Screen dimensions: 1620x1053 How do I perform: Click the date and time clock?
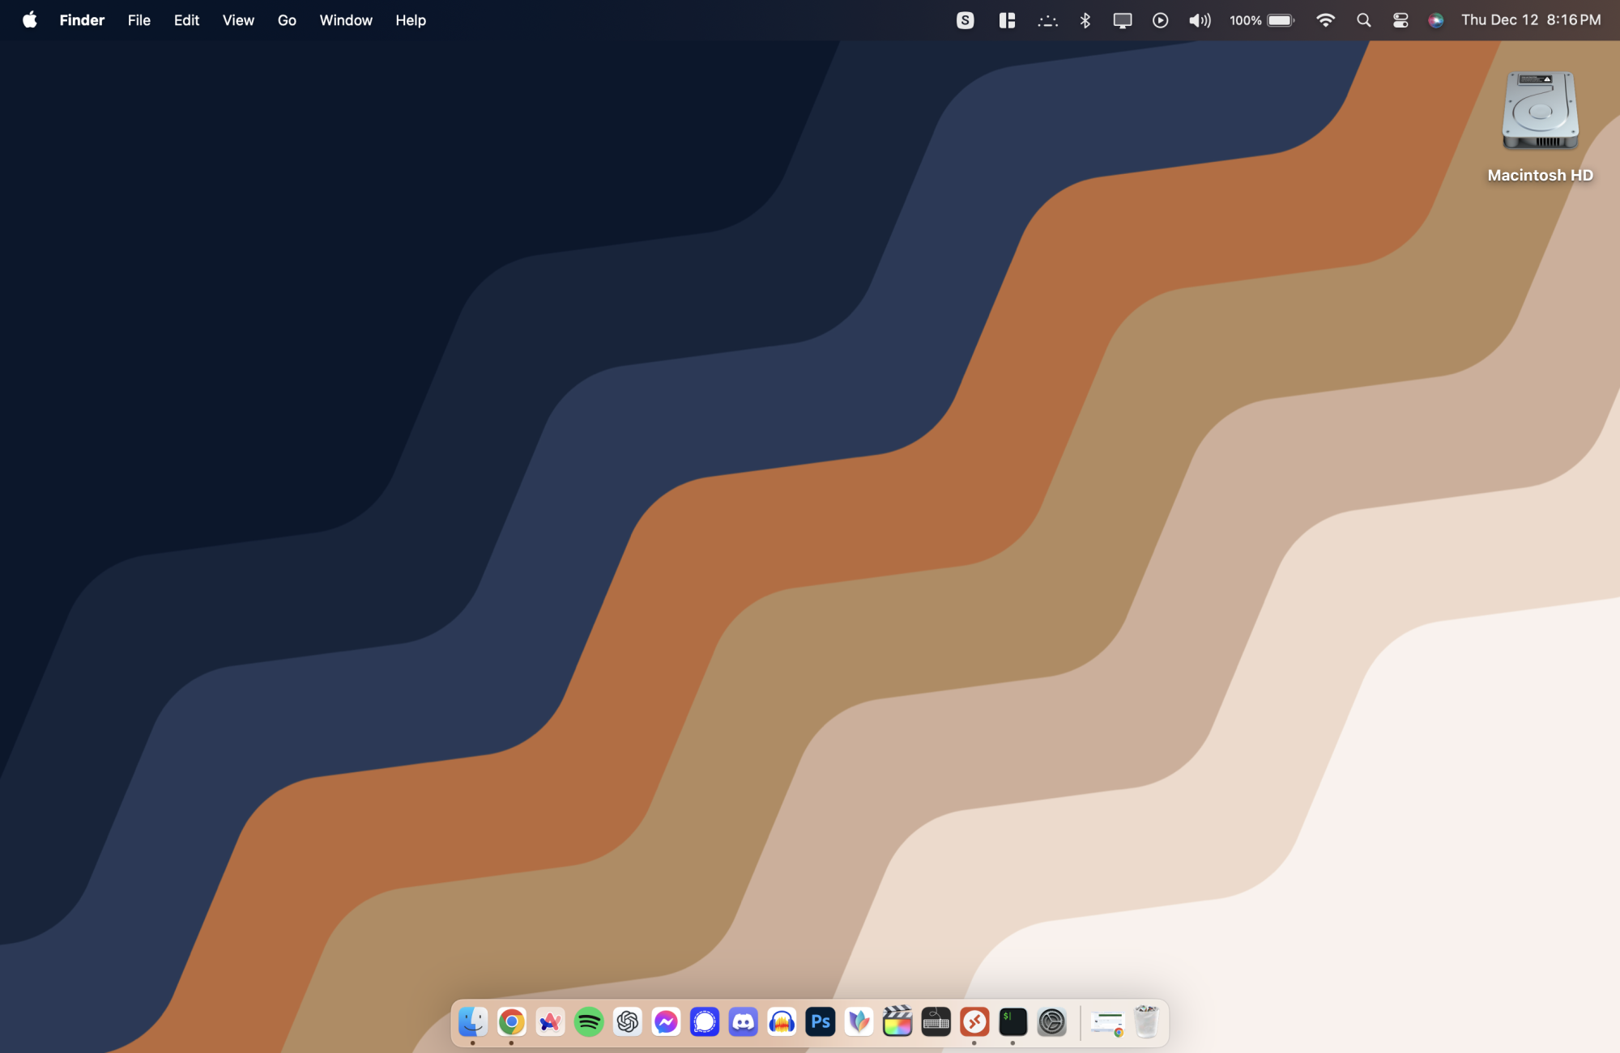click(x=1531, y=20)
